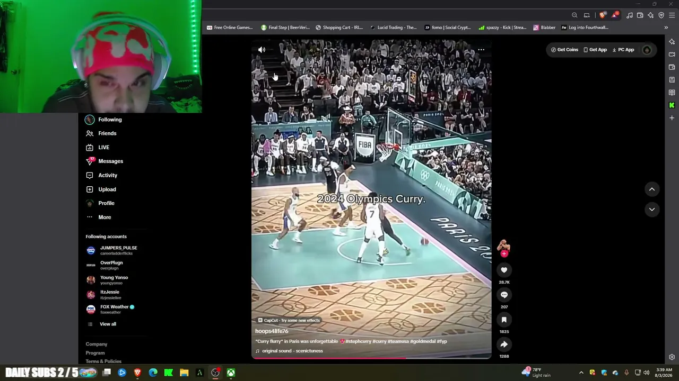Click the Get App button
The image size is (679, 381).
(x=595, y=50)
